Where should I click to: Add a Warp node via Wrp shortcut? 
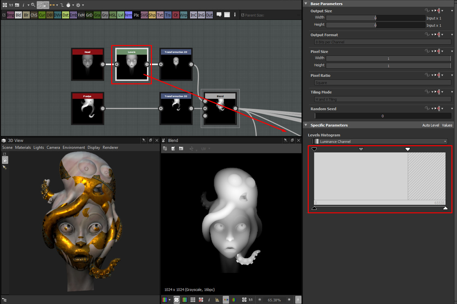(184, 15)
